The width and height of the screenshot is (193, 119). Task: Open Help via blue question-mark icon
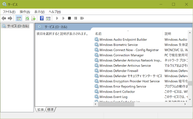pyautogui.click(x=42, y=18)
